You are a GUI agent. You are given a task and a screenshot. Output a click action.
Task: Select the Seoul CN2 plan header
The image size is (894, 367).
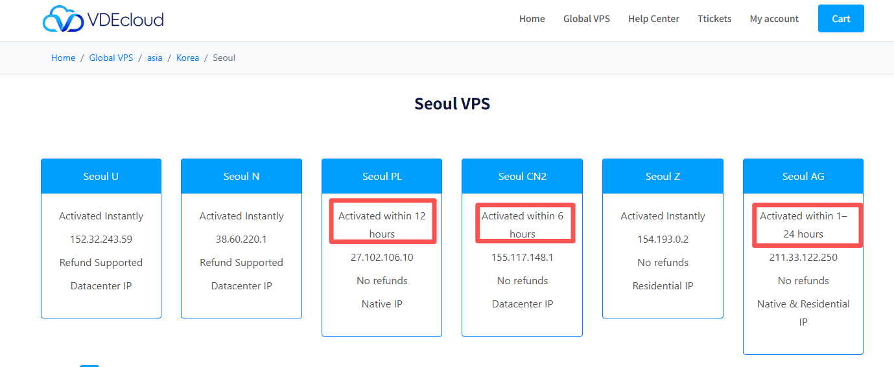click(522, 176)
